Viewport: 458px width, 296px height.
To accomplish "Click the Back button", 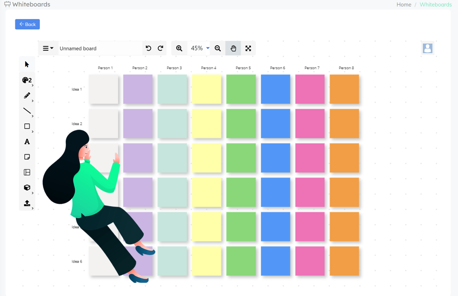I will [28, 24].
